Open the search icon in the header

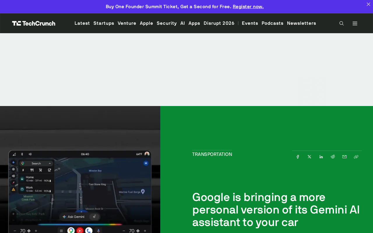342,23
